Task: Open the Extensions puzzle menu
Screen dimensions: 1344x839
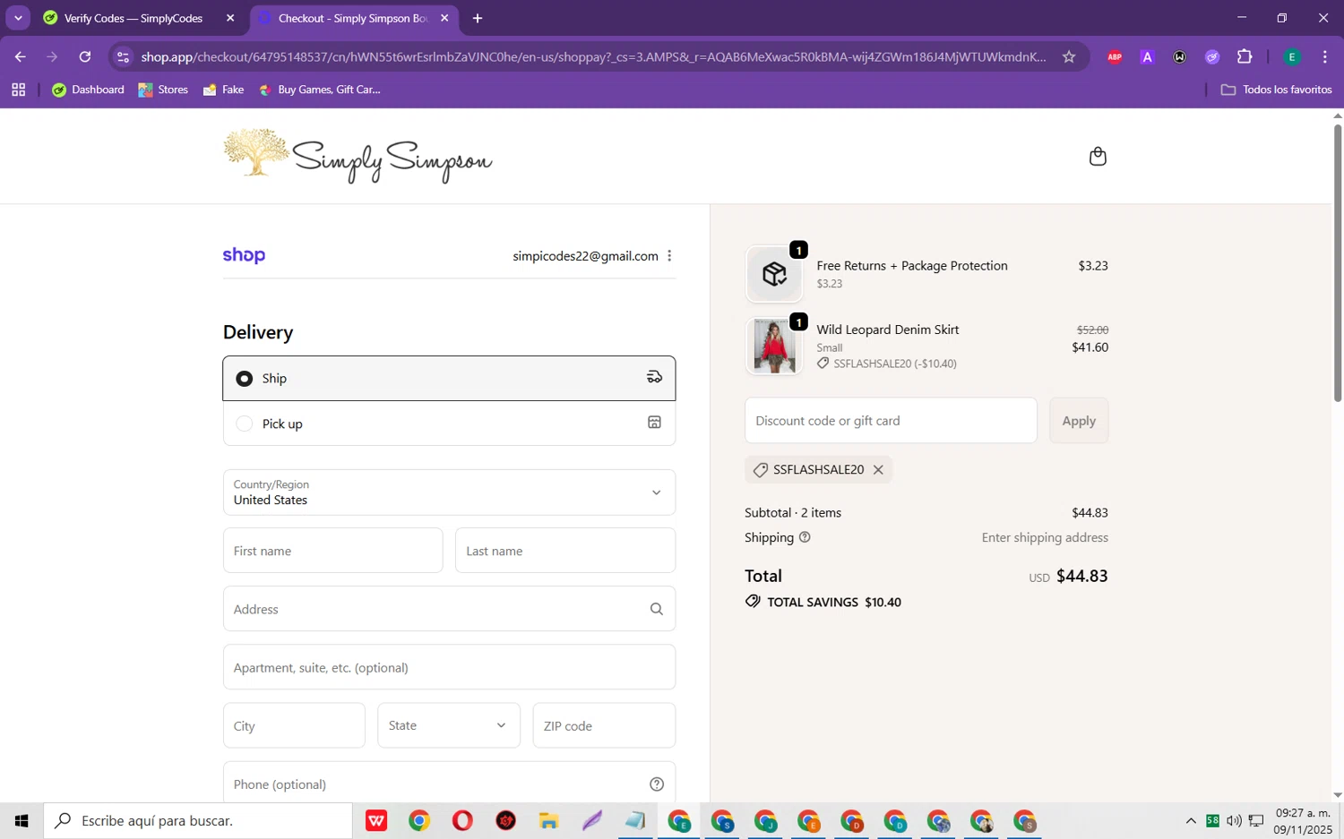Action: point(1245,57)
